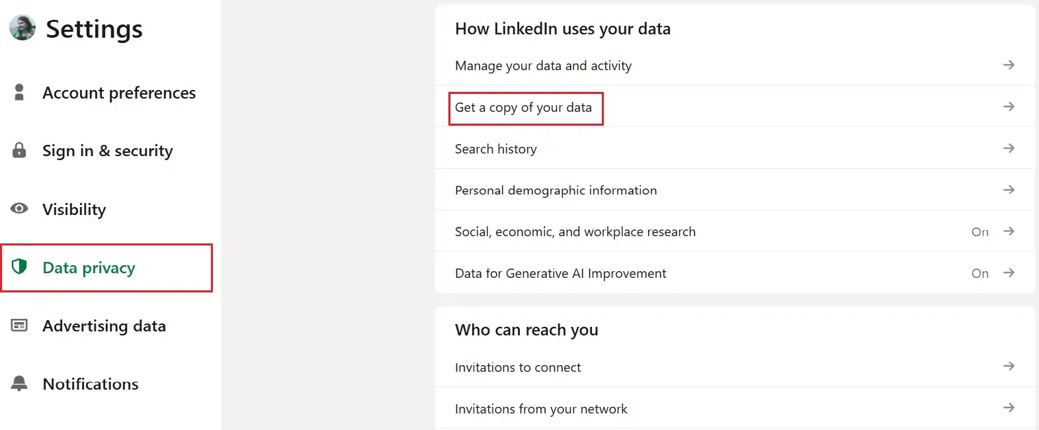This screenshot has width=1039, height=430.
Task: Click the arrow for Manage your data and activity
Action: (x=1009, y=65)
